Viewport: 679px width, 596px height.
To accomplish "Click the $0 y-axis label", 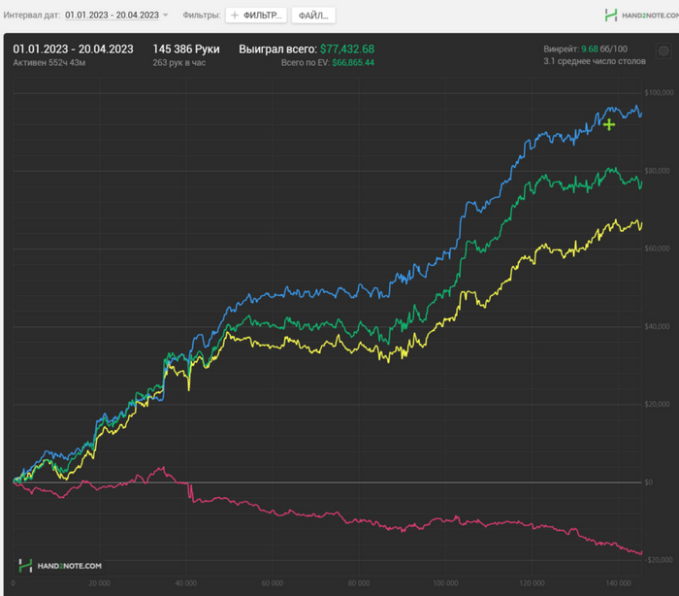I will pos(649,482).
